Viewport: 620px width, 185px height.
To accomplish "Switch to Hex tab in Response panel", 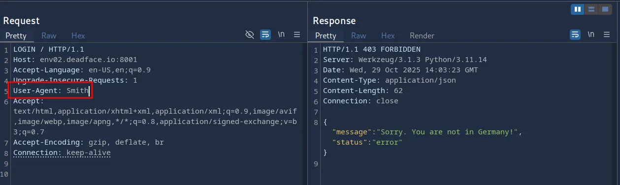I will [388, 35].
